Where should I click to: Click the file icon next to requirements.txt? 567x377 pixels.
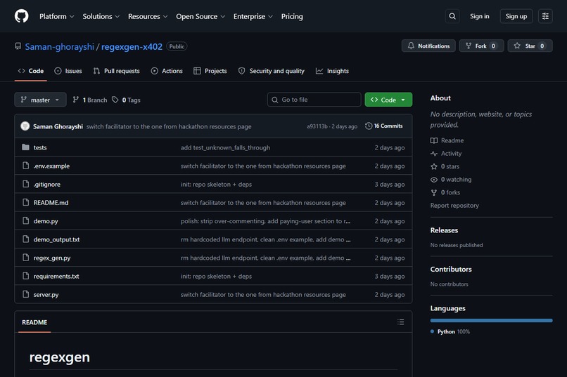pos(25,276)
